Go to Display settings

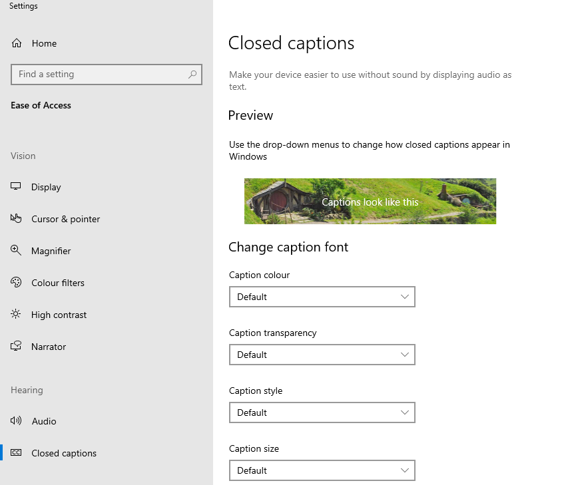(107, 187)
